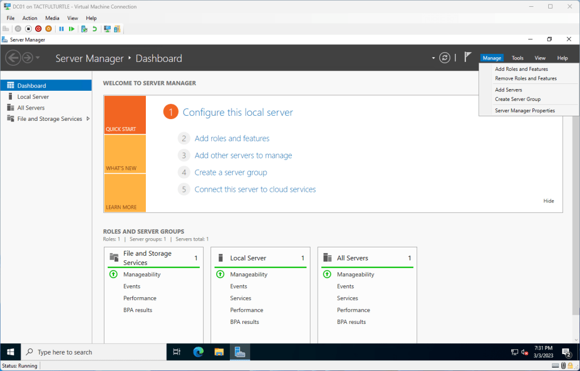Click the Hyper-V Turn Off stop icon

click(28, 29)
